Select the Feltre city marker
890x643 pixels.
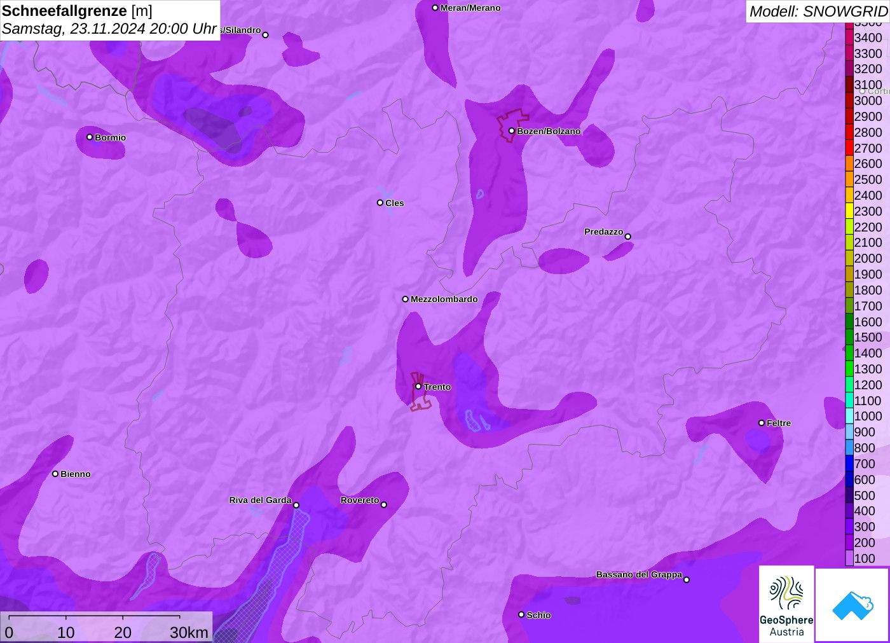(x=762, y=423)
